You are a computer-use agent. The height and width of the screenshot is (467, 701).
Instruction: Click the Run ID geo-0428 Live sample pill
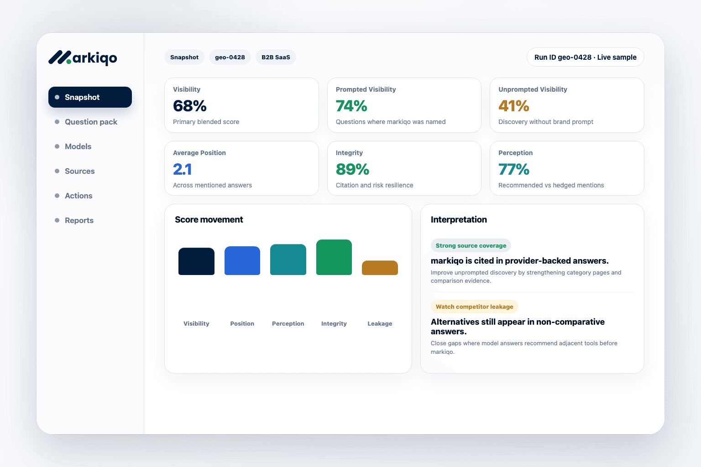pyautogui.click(x=586, y=57)
